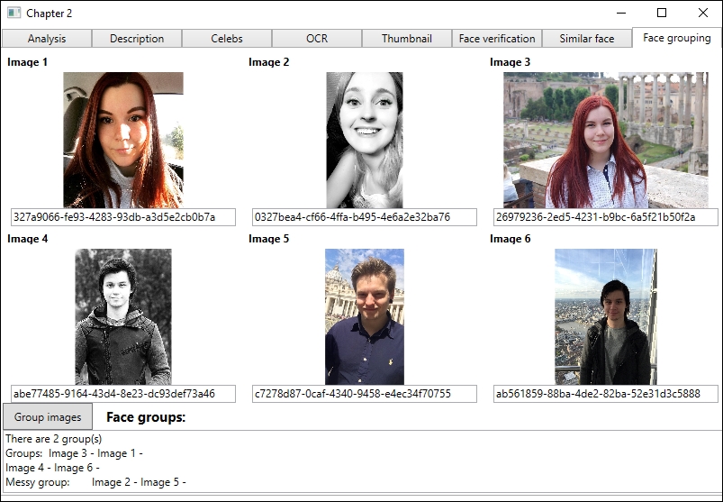This screenshot has height=502, width=723.
Task: Go to the OCR tab
Action: [x=317, y=38]
